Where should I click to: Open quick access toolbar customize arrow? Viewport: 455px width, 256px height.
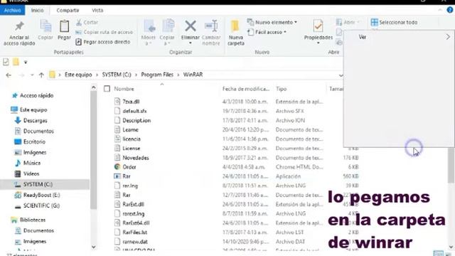coord(26,62)
